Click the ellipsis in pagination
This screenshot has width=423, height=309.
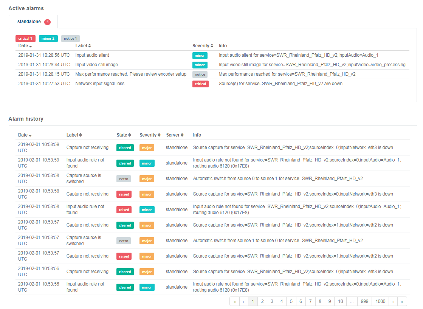(352, 301)
